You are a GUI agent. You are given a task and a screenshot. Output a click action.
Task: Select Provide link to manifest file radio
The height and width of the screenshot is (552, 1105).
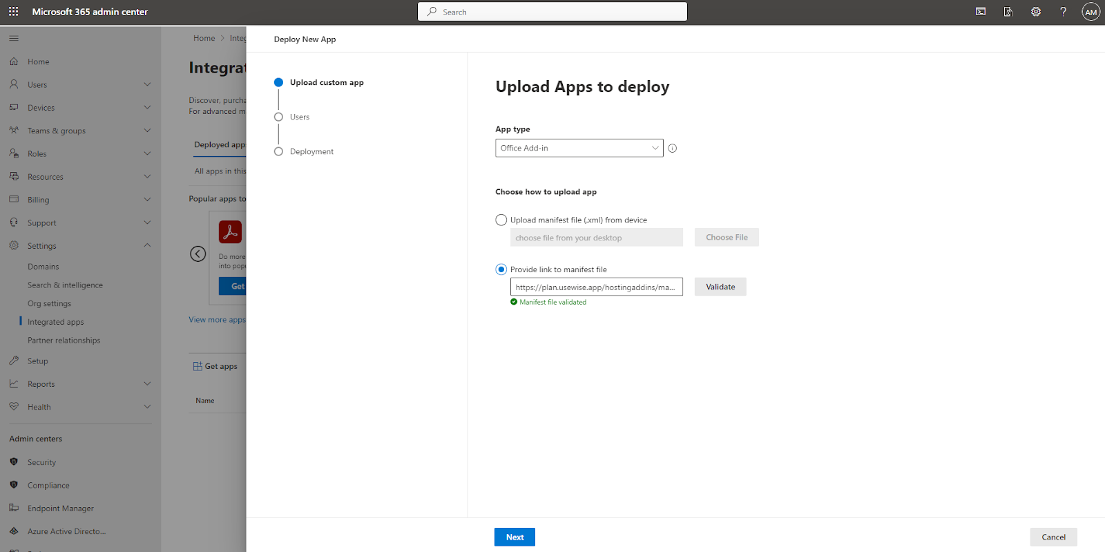pos(501,269)
